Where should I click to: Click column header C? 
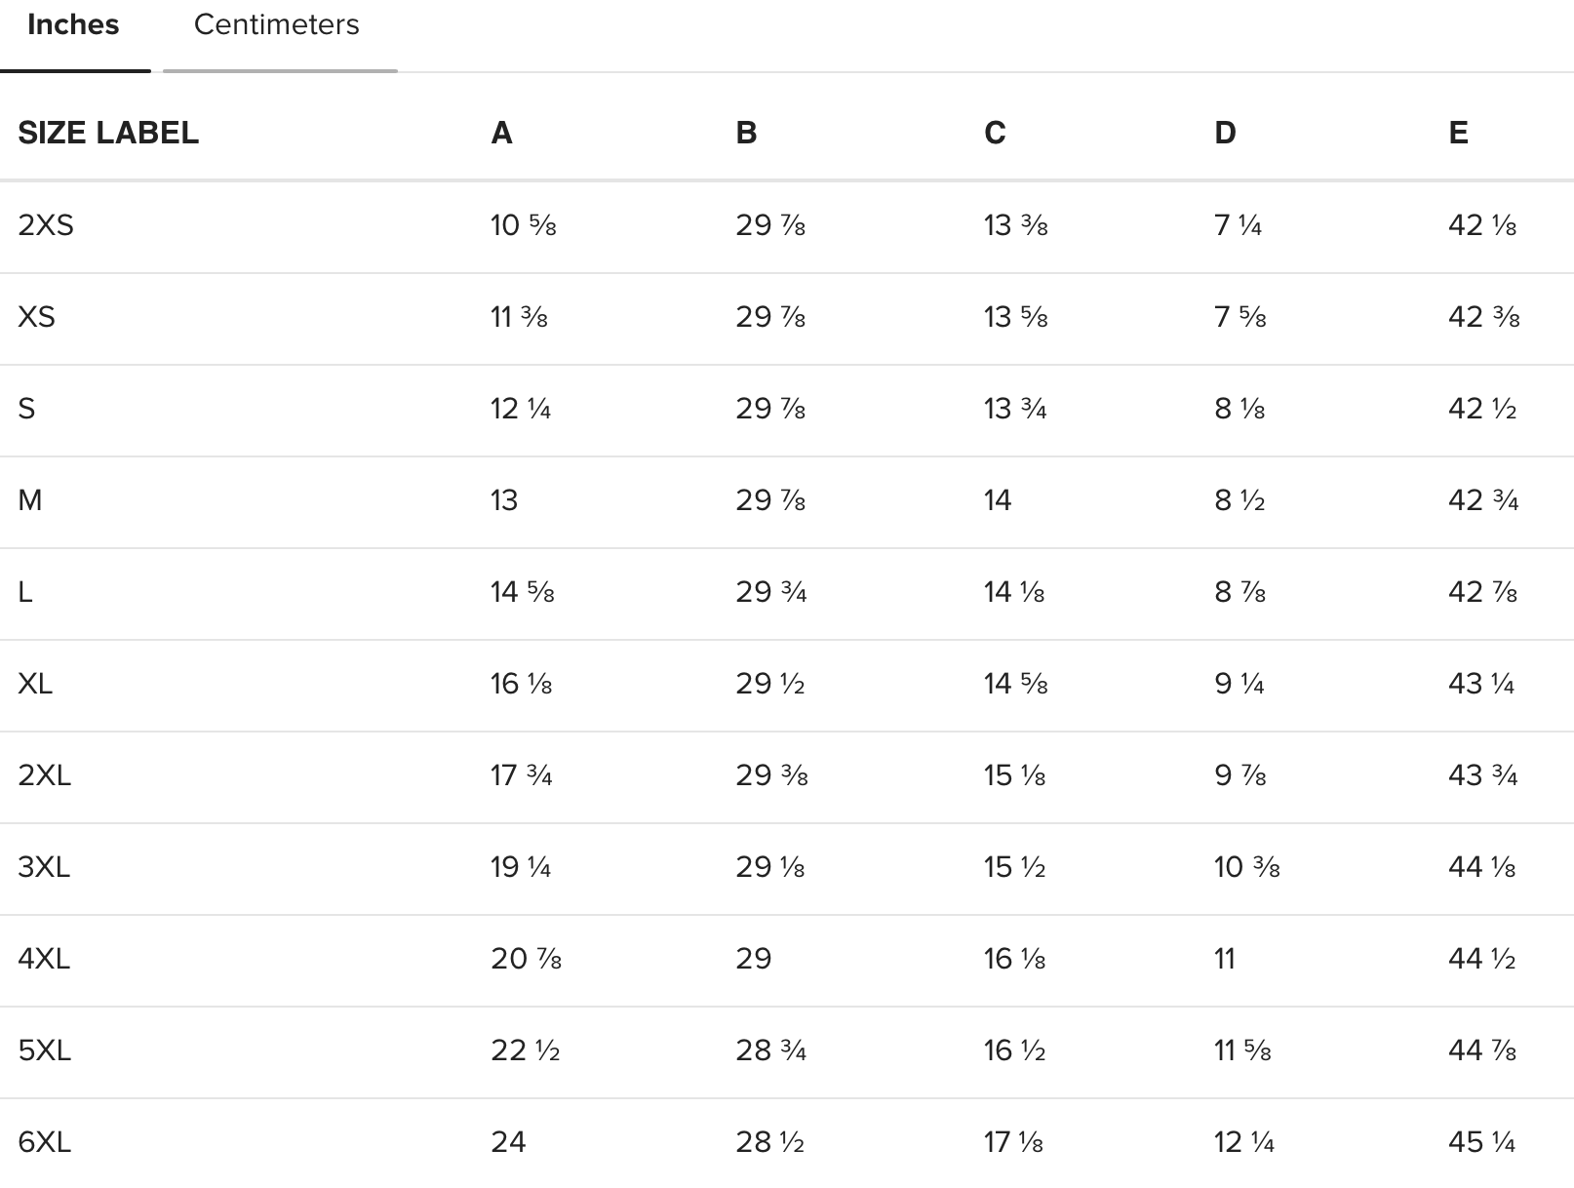(995, 133)
